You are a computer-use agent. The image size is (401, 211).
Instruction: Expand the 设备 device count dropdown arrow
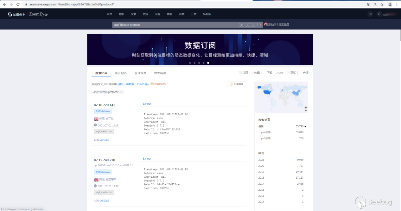pyautogui.click(x=305, y=126)
